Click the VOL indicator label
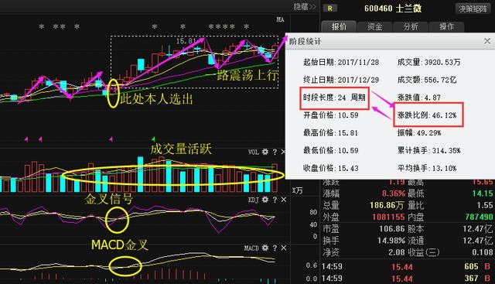 [x=254, y=152]
